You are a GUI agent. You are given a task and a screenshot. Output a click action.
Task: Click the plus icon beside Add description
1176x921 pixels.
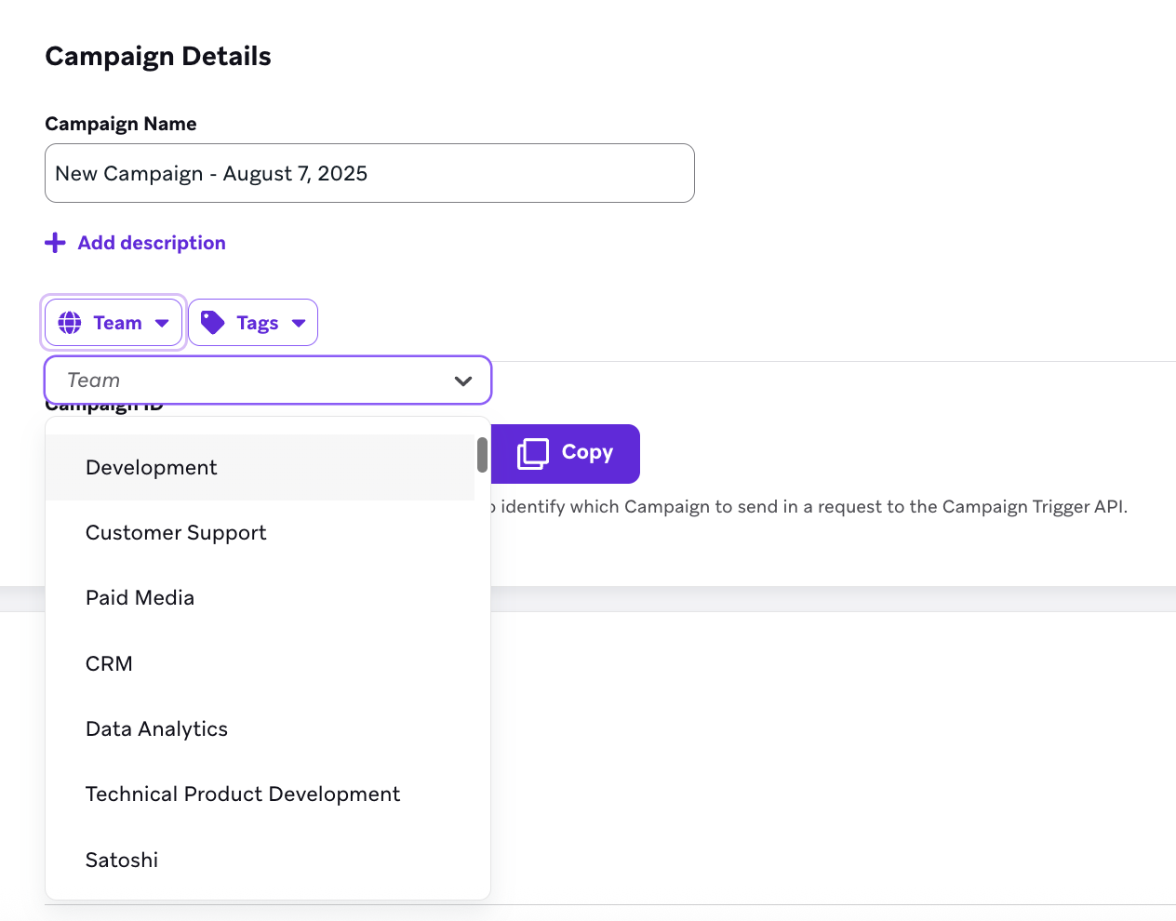point(55,243)
